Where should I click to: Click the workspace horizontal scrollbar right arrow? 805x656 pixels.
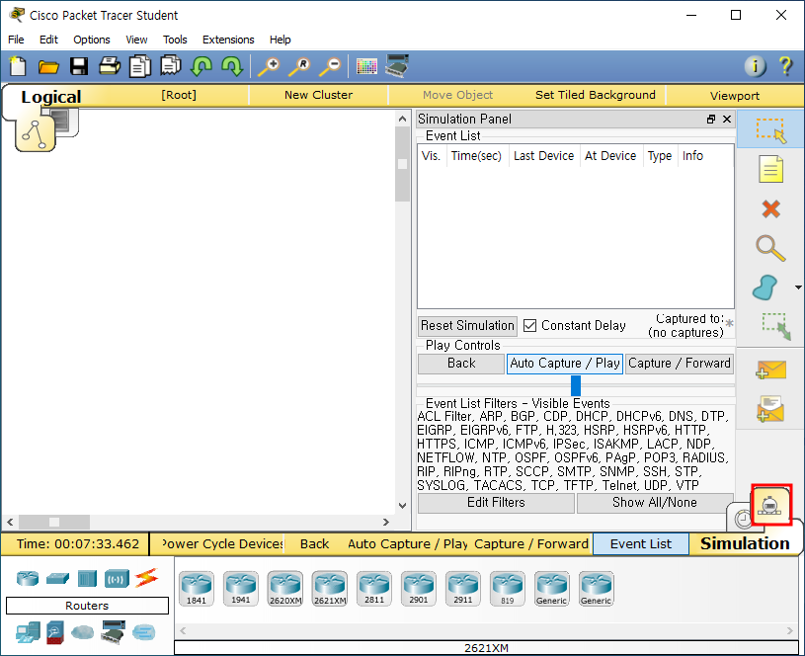pyautogui.click(x=386, y=523)
